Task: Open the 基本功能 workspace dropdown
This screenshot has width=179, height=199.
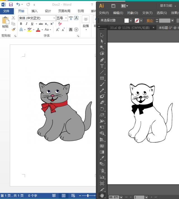Action: click(168, 6)
